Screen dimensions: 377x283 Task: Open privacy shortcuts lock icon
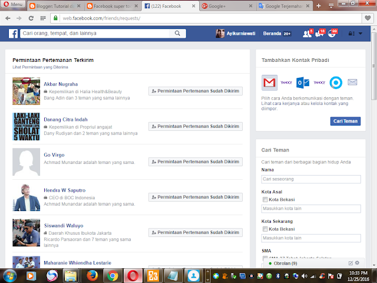(x=352, y=34)
